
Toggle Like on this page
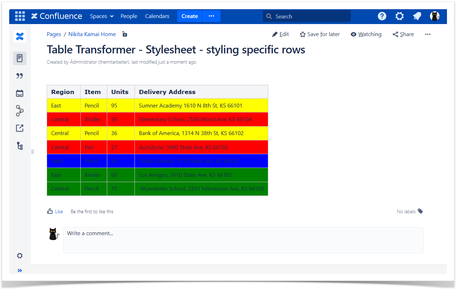click(55, 211)
